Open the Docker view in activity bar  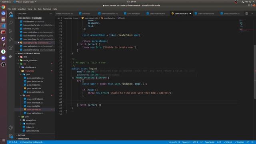pos(11,56)
